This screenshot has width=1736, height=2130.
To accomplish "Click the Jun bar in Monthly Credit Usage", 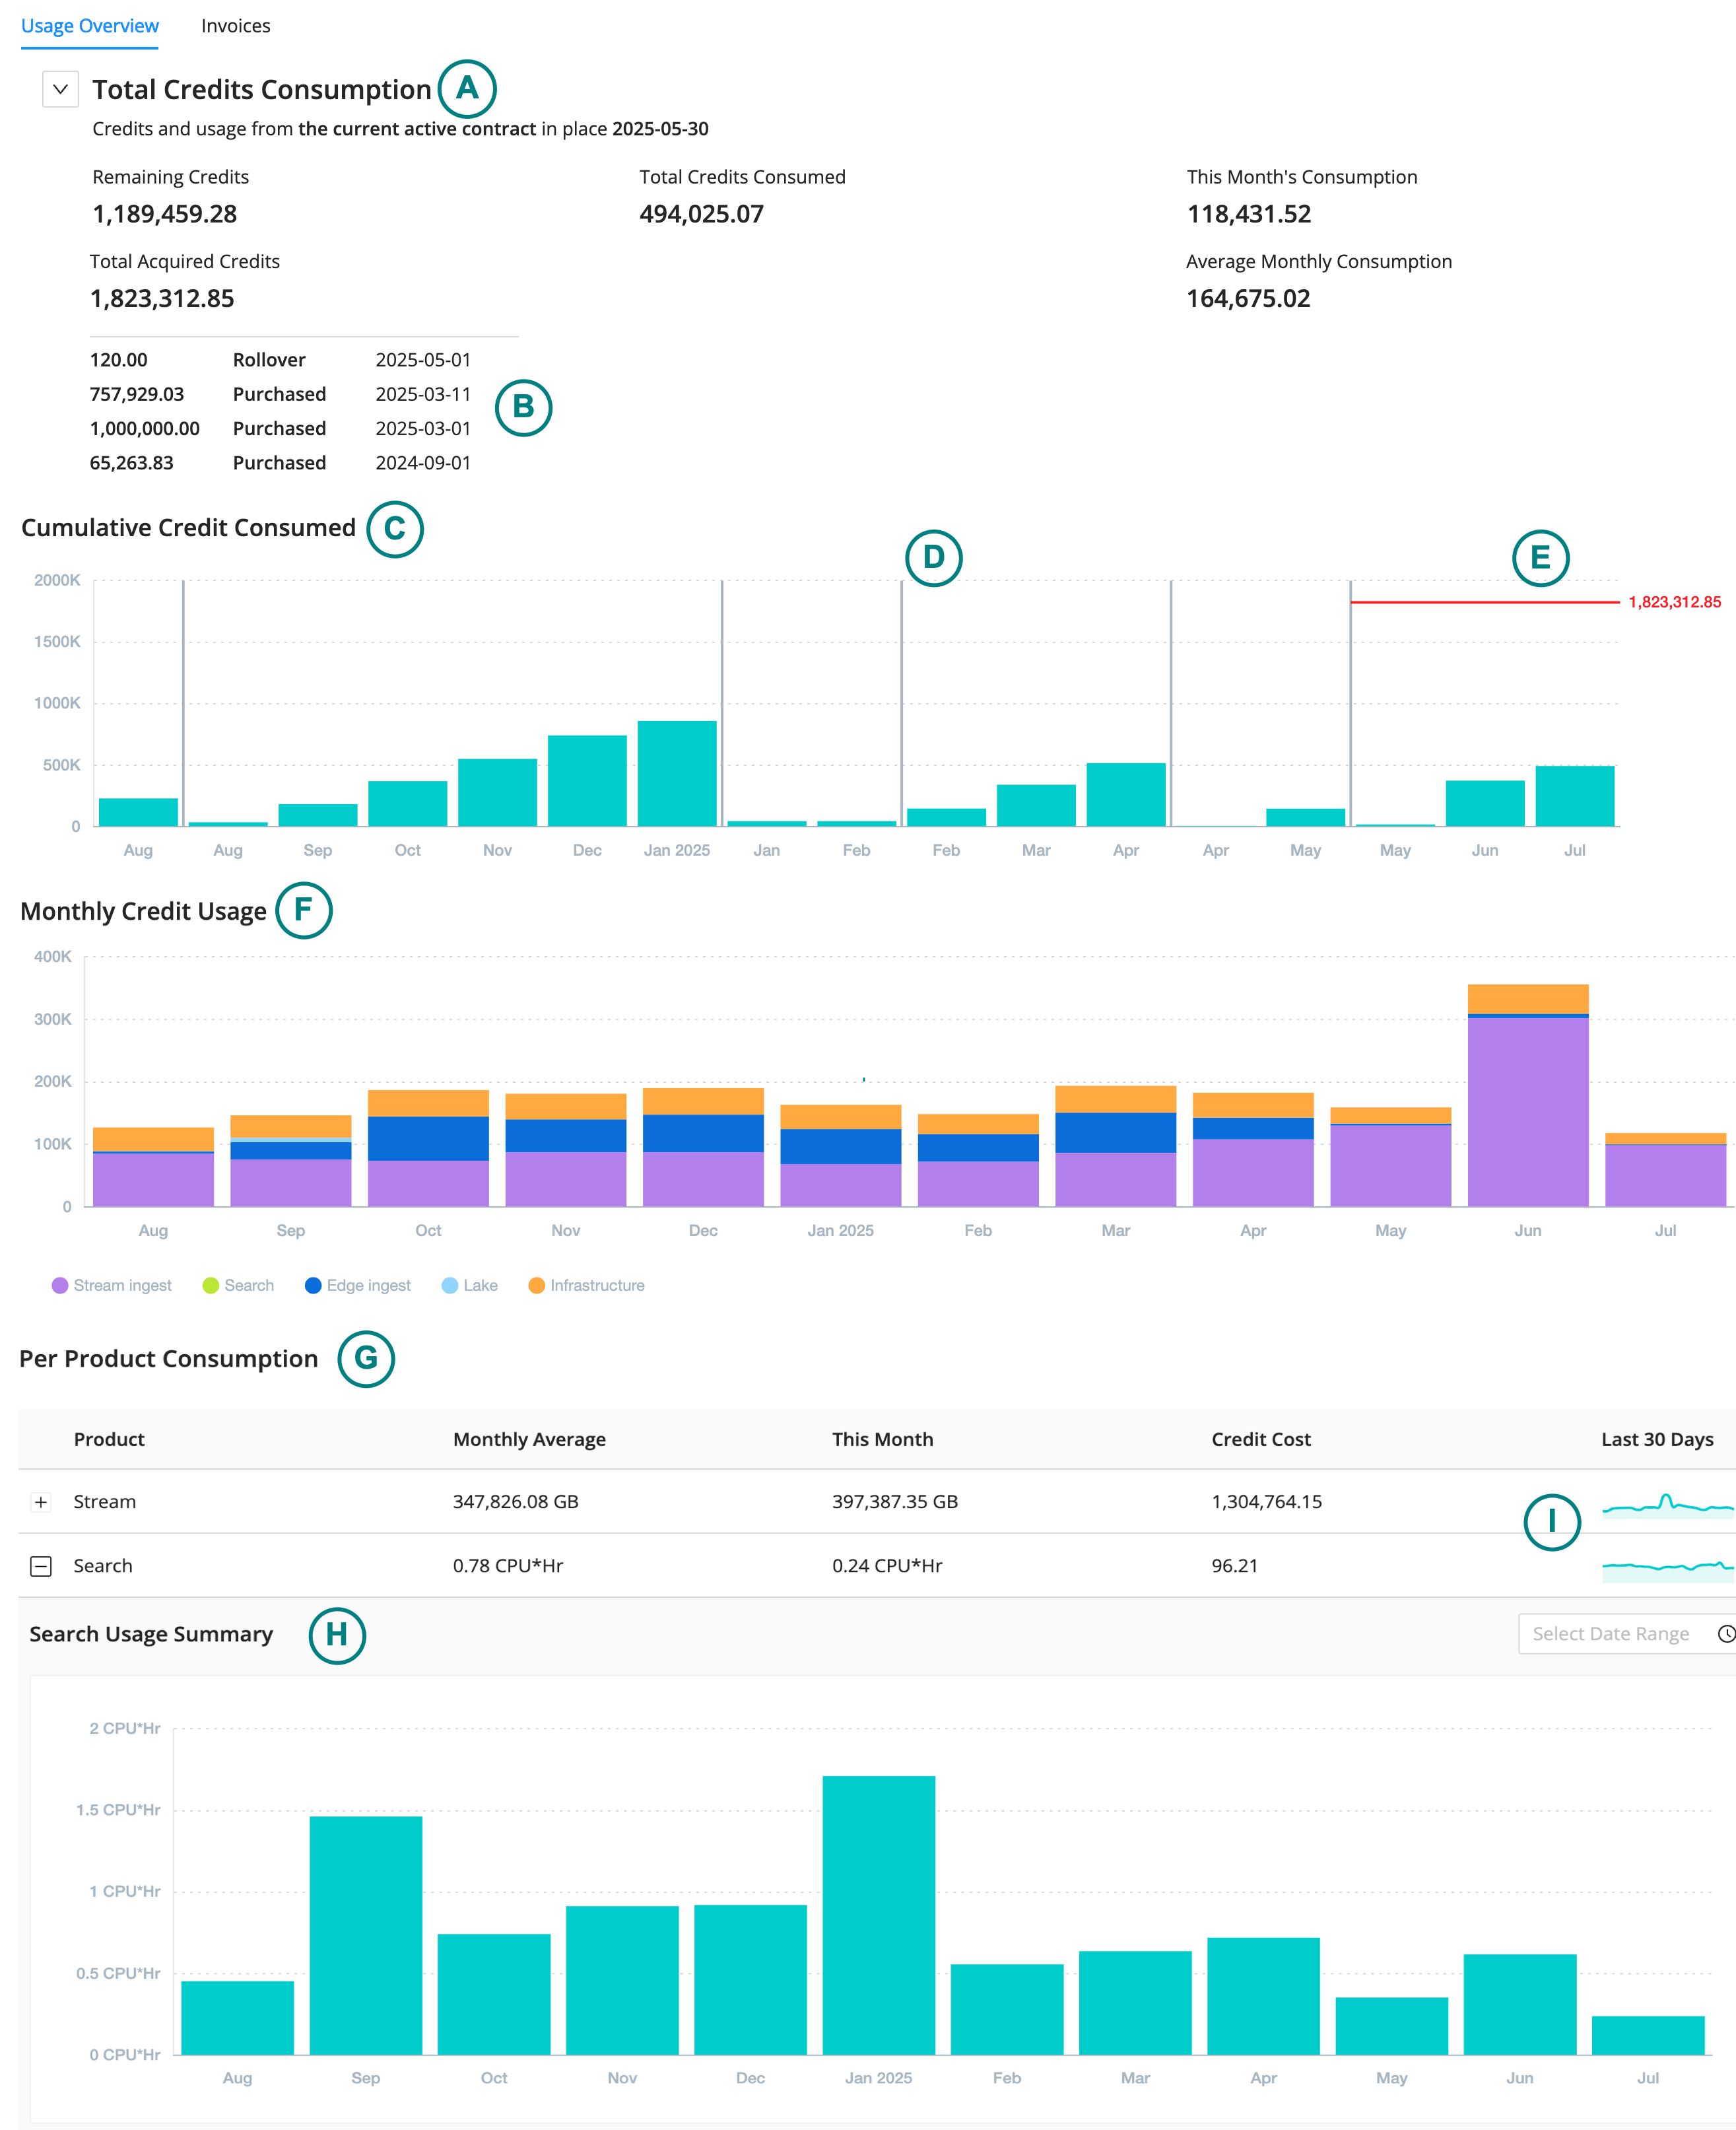I will click(1527, 1100).
